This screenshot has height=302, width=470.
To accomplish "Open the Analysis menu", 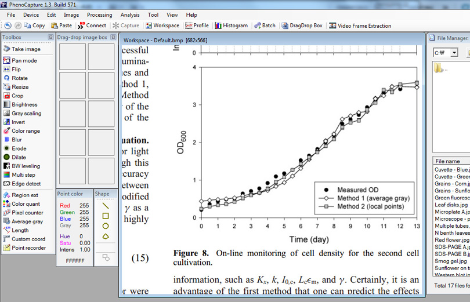I will coord(129,14).
